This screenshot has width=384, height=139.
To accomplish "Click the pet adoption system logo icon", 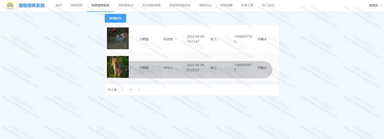I will click(10, 5).
